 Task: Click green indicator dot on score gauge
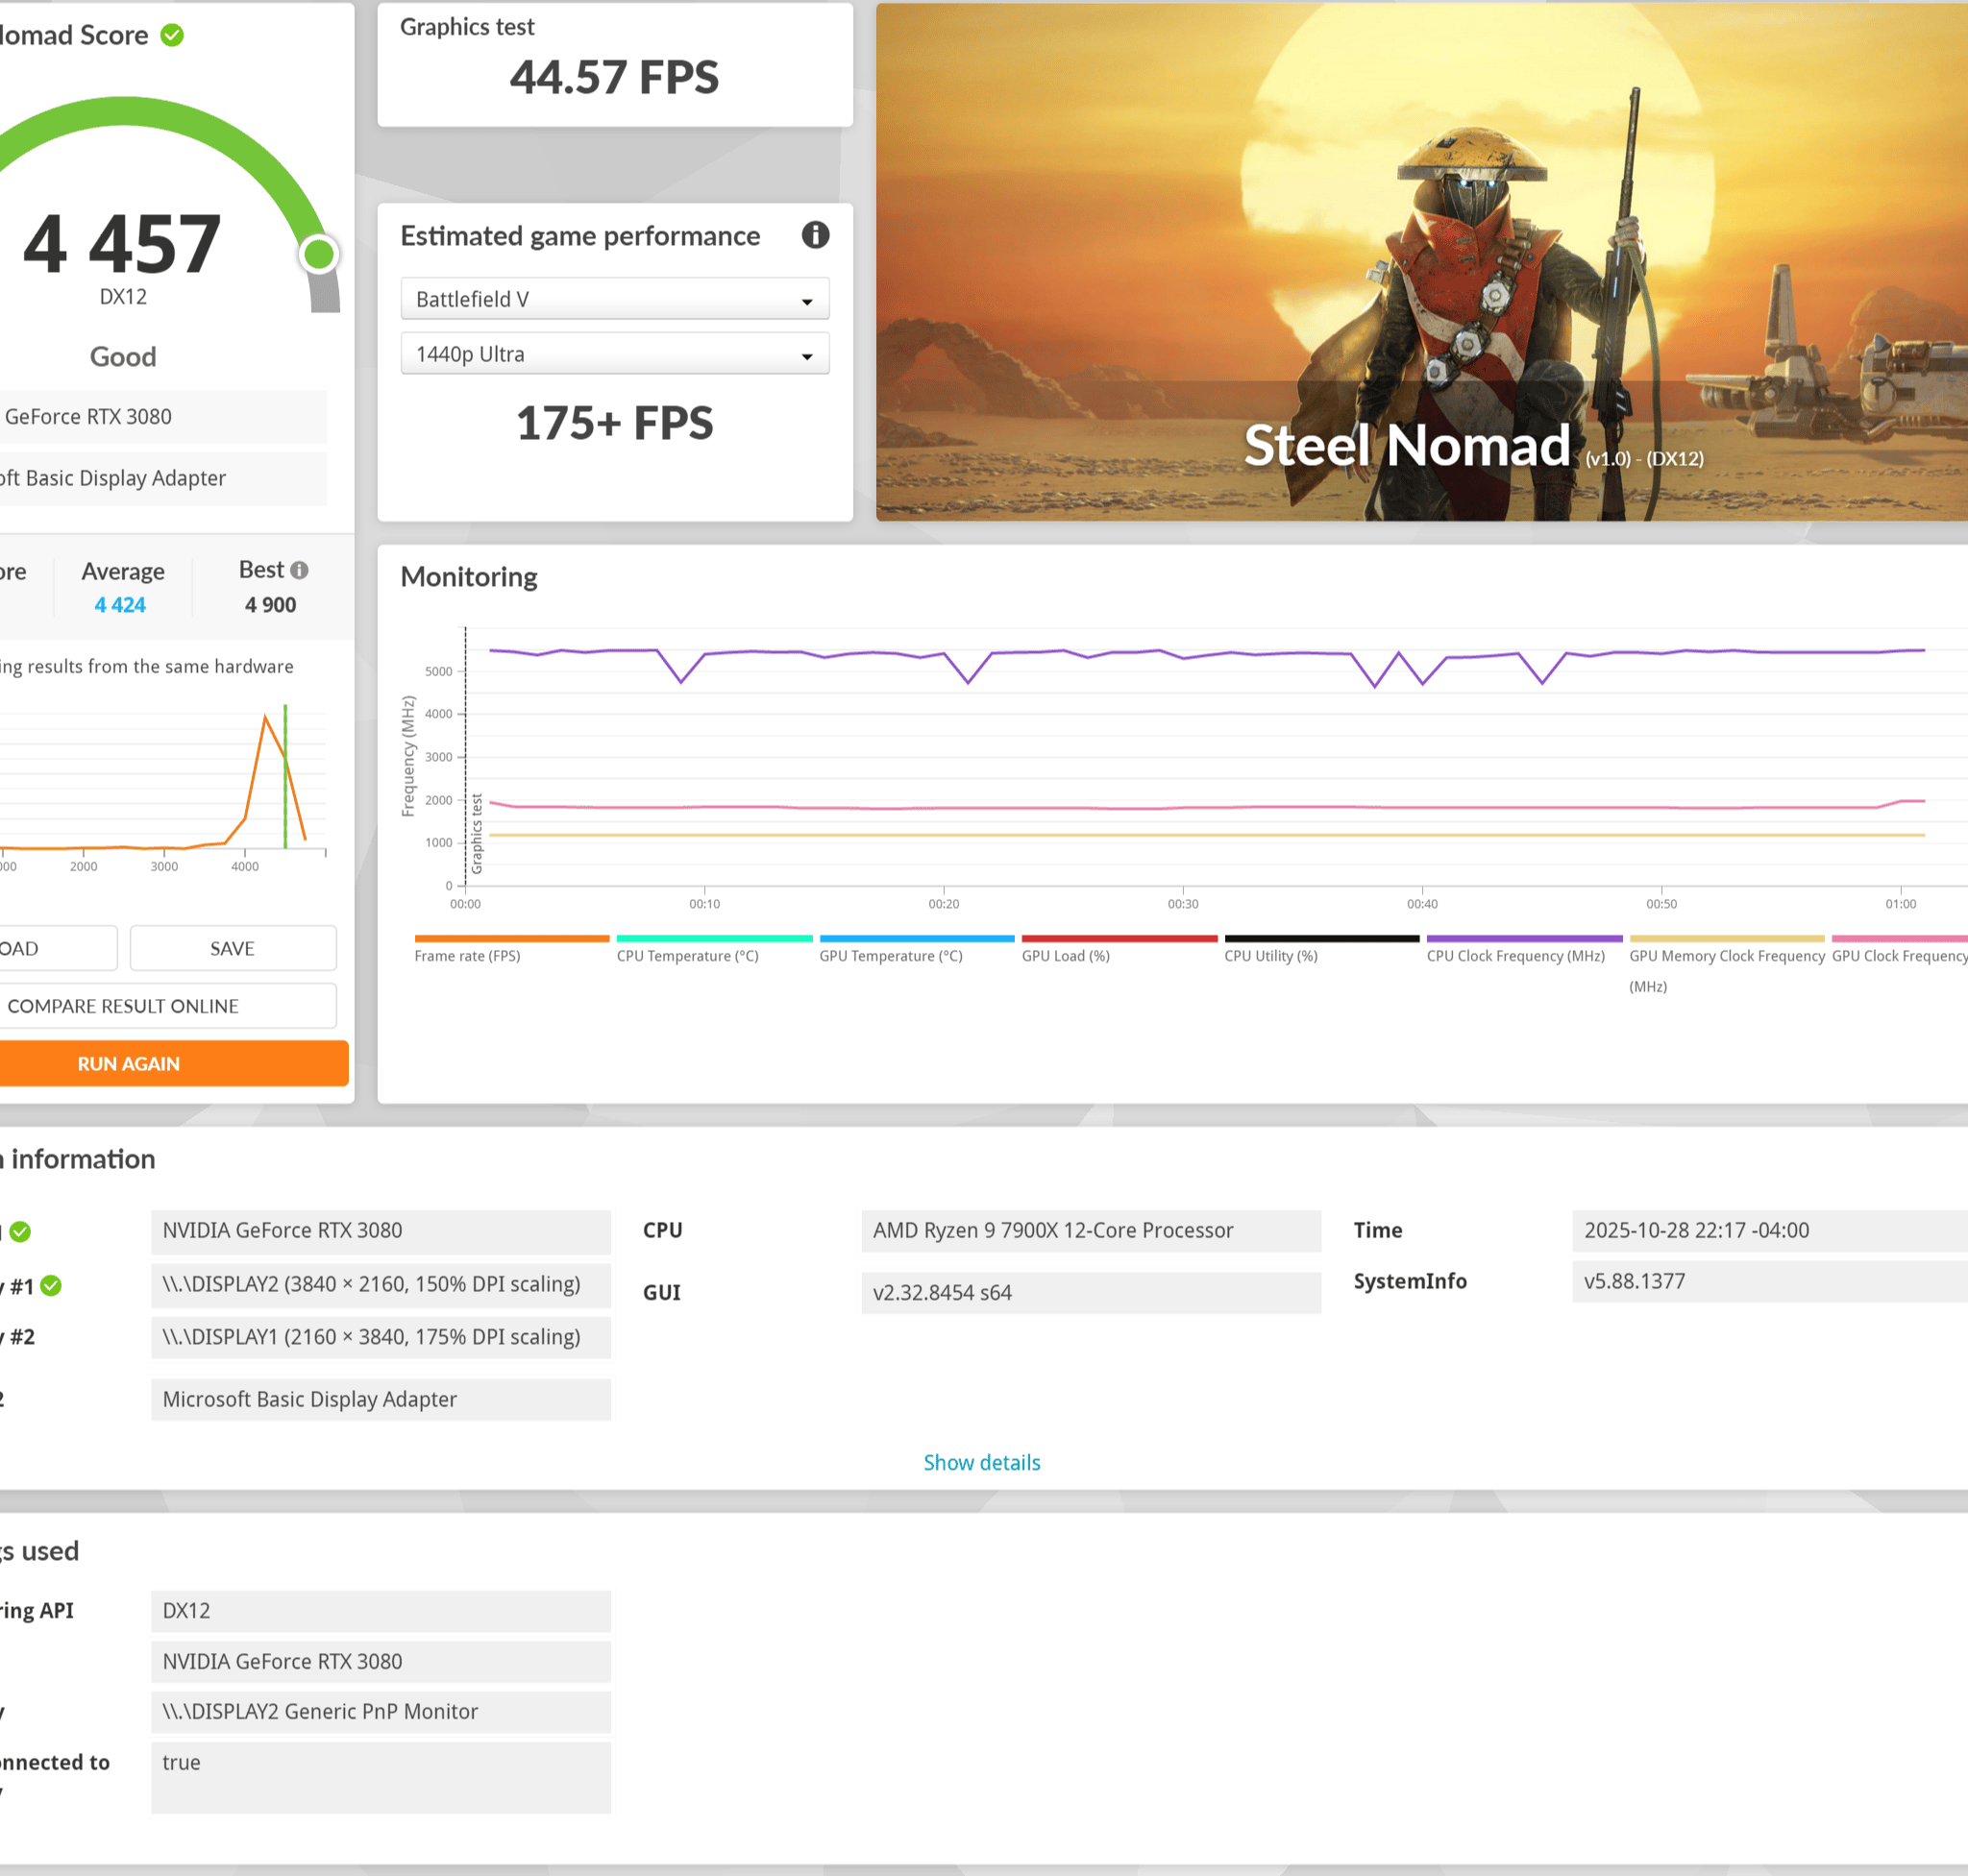(x=319, y=254)
